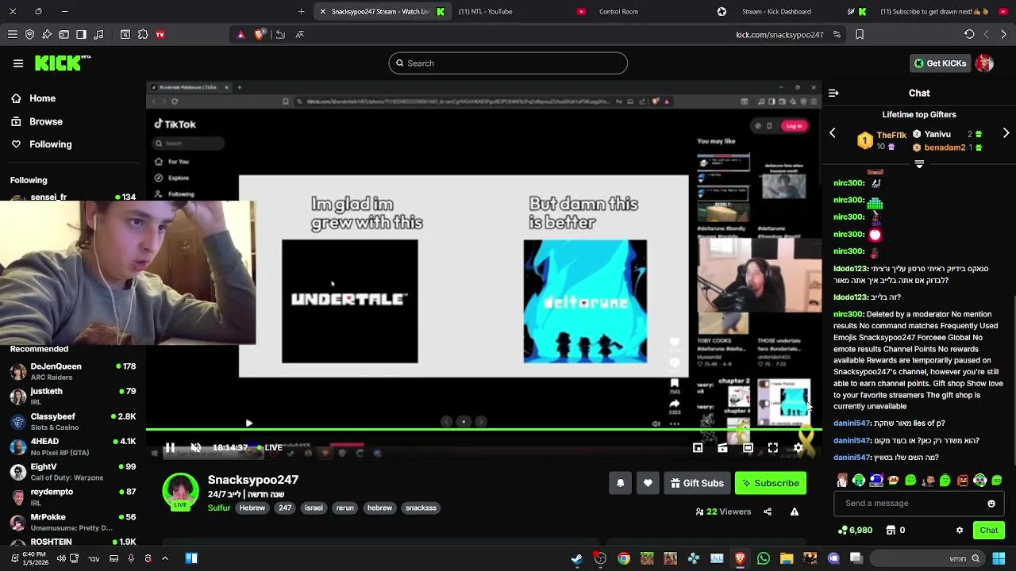Click the cast to device icon
The height and width of the screenshot is (571, 1016).
point(722,448)
